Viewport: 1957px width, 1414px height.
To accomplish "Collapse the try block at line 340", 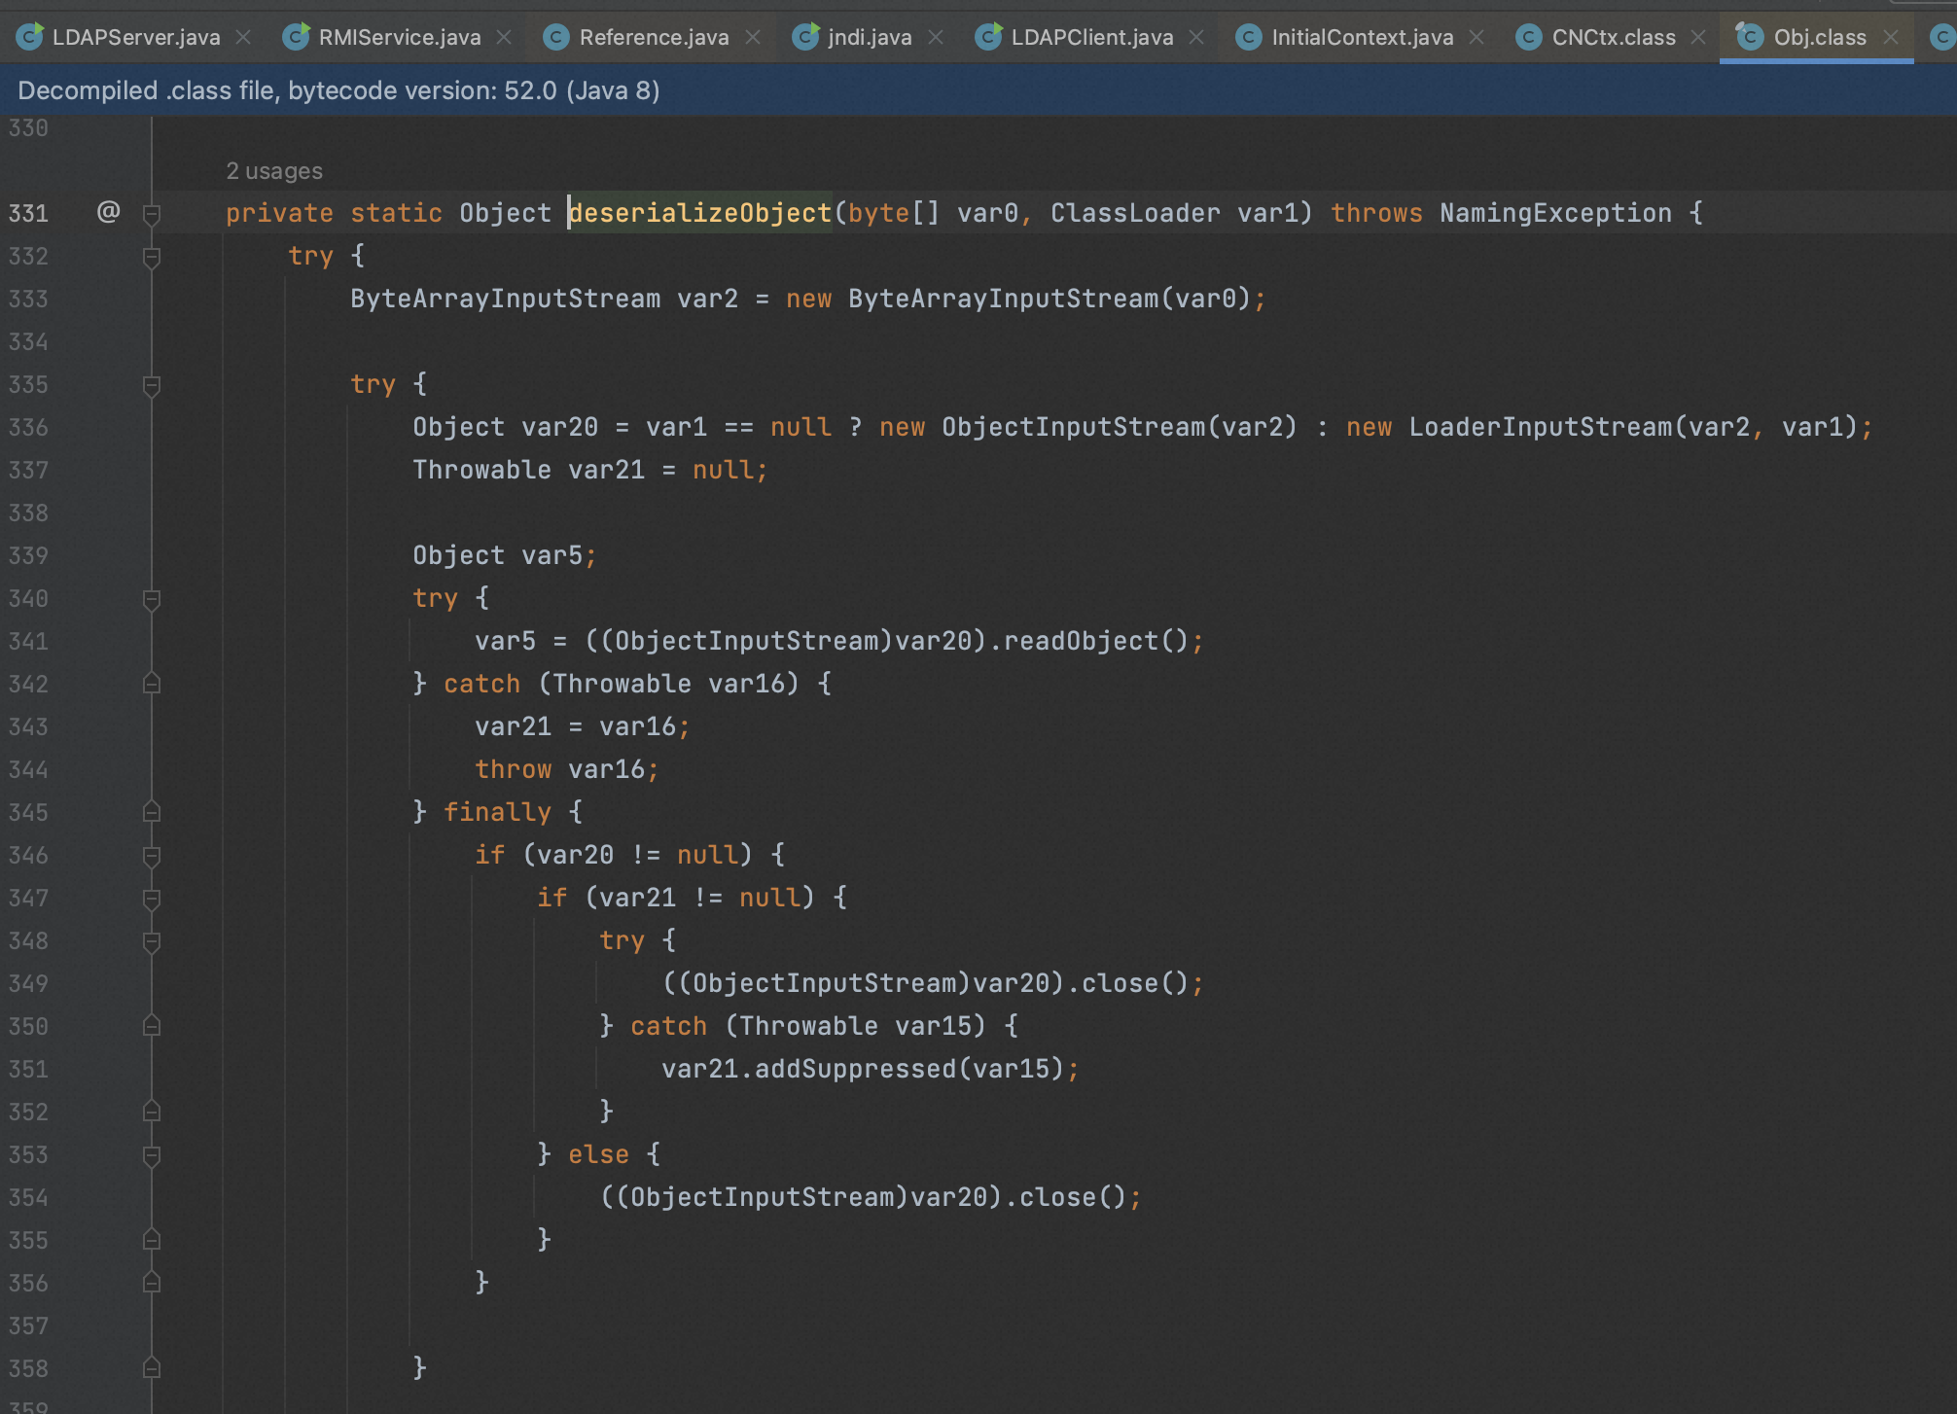I will coord(151,598).
